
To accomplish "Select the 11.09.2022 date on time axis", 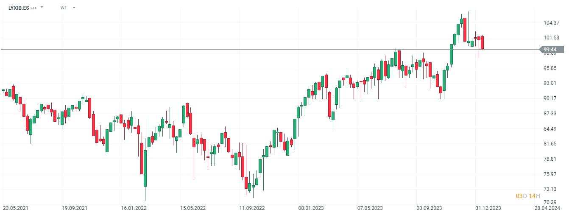I will (252, 208).
